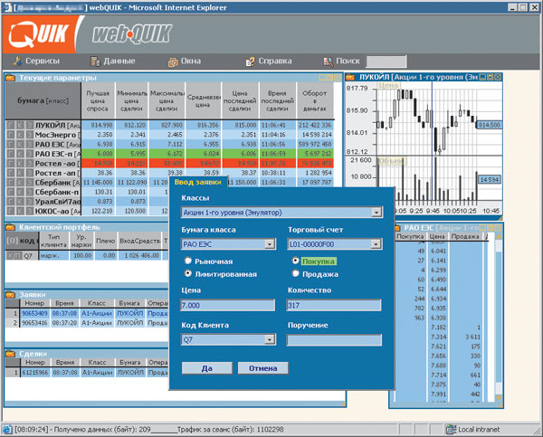Click the Поиск menu label
Screen dimensions: 543x437
(x=348, y=61)
